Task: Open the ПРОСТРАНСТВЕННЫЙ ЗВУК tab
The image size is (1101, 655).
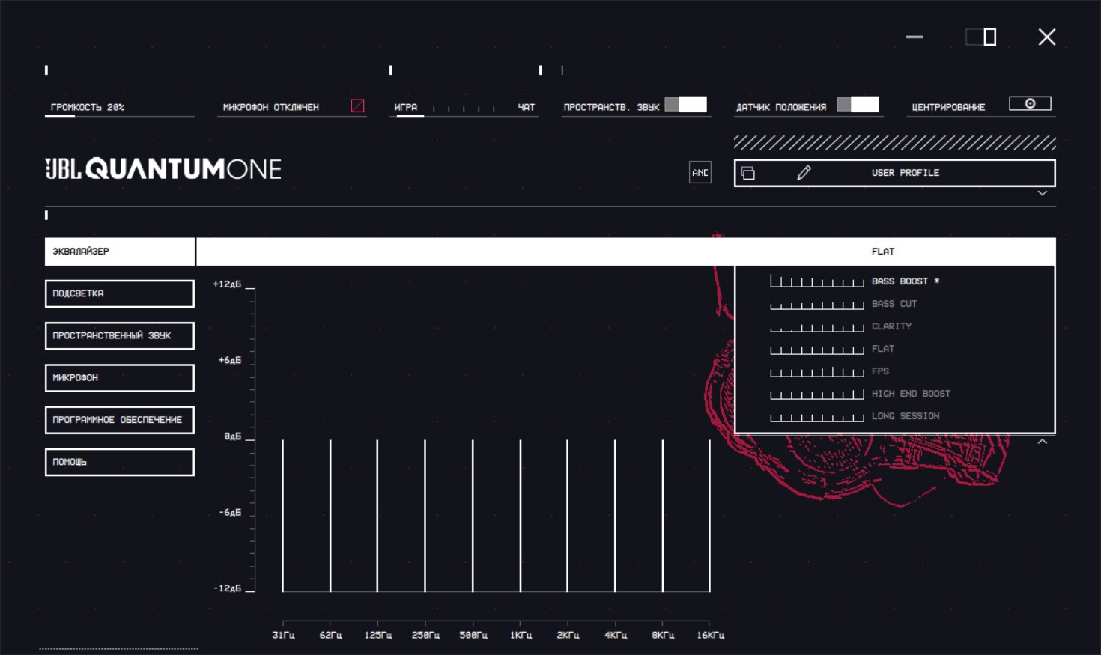Action: [120, 335]
